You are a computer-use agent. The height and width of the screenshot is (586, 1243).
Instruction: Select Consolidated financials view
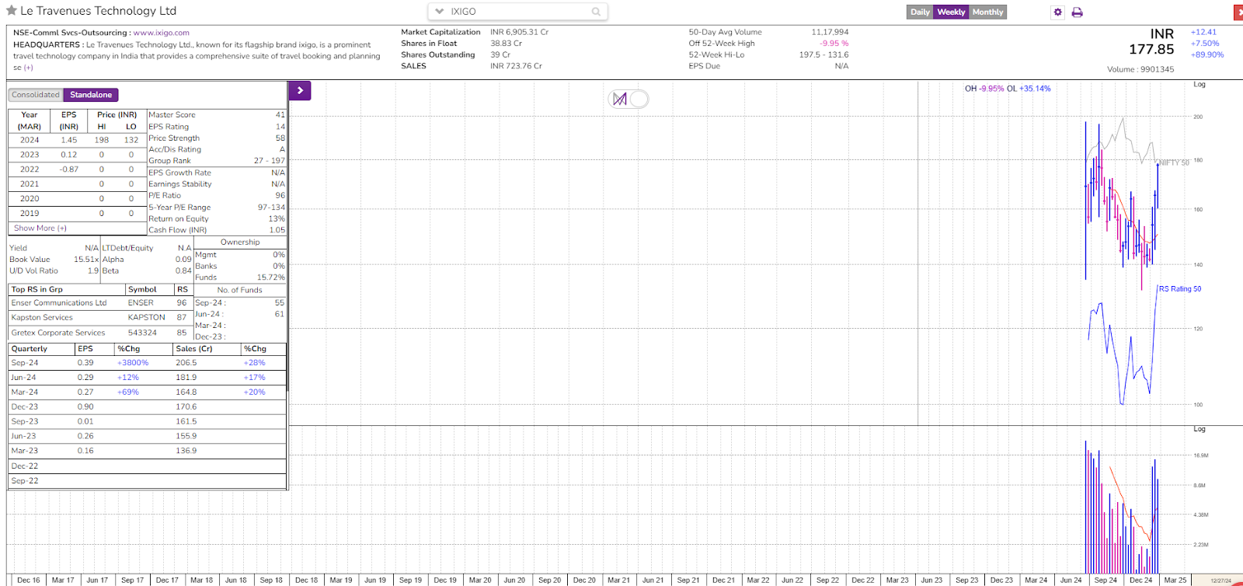(x=36, y=95)
